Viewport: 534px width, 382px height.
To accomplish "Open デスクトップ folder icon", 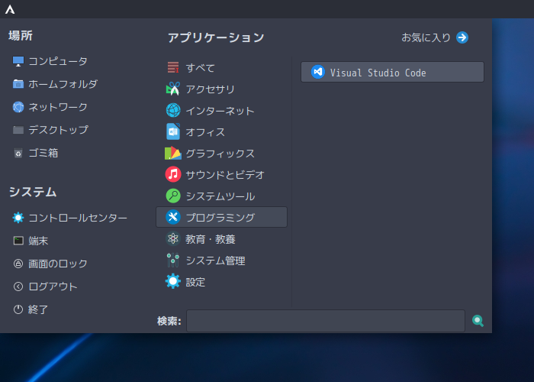I will coord(18,130).
